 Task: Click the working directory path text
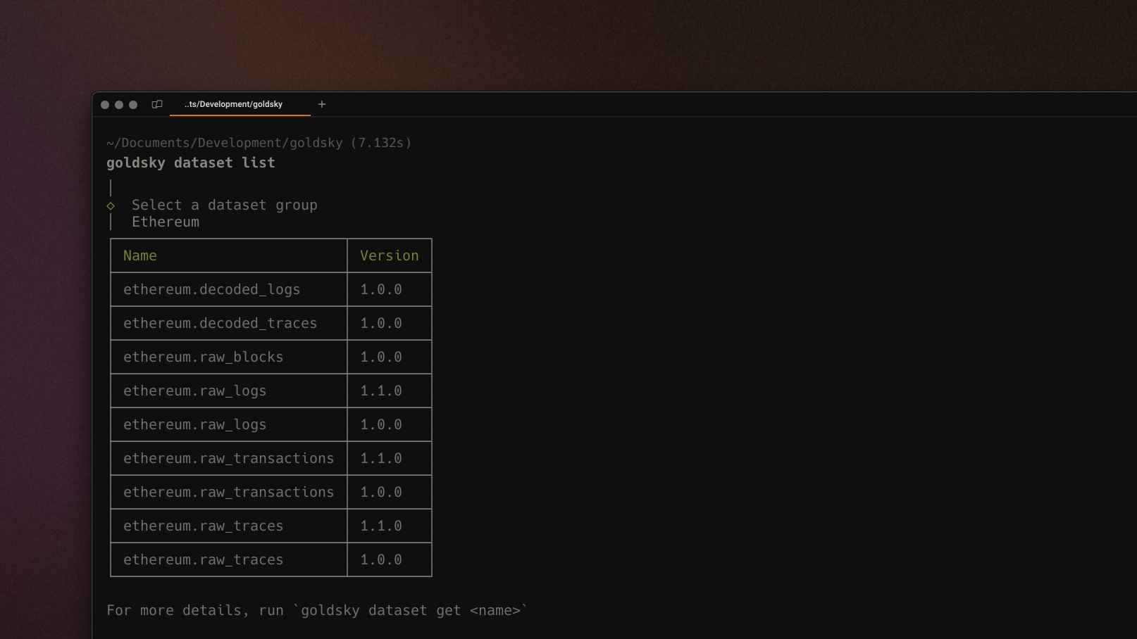tap(259, 143)
